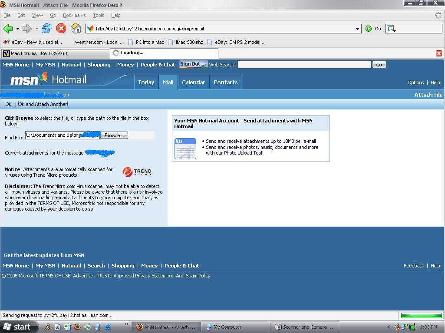The height and width of the screenshot is (333, 445).
Task: Open the File menu
Action: pyautogui.click(x=7, y=15)
